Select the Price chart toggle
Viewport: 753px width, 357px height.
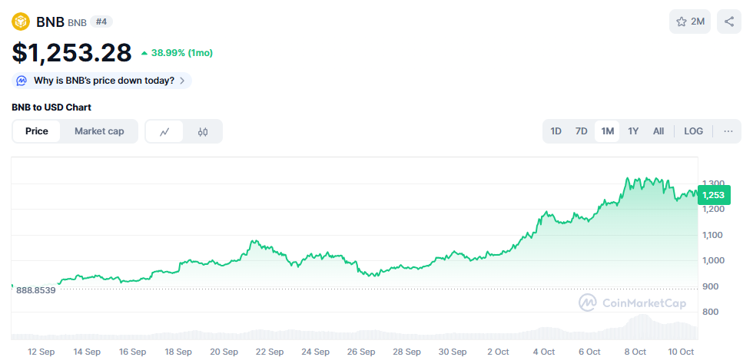point(37,131)
